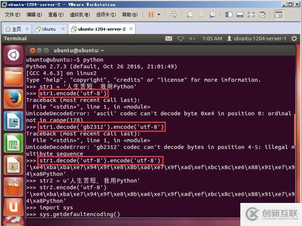
Task: Minimize the ubuntu@ubuntu terminal window
Action: coord(39,51)
